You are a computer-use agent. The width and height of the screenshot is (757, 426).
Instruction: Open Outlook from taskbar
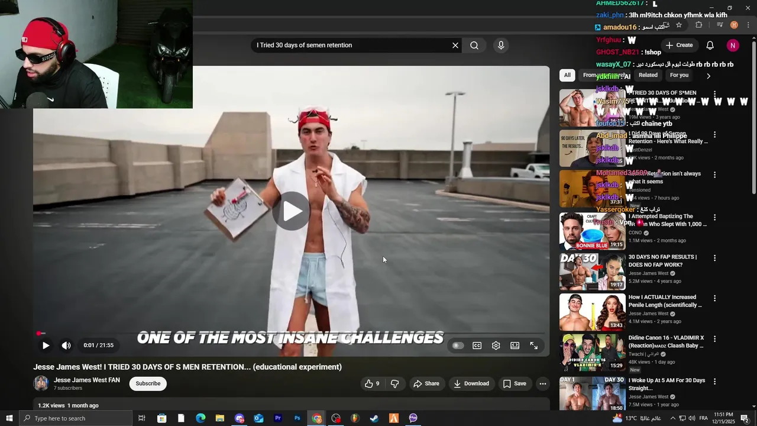point(258,418)
